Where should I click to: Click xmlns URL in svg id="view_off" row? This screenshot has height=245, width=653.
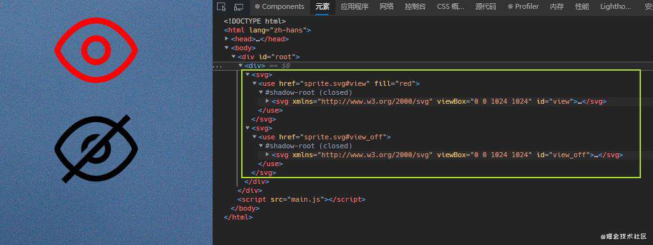pyautogui.click(x=375, y=155)
